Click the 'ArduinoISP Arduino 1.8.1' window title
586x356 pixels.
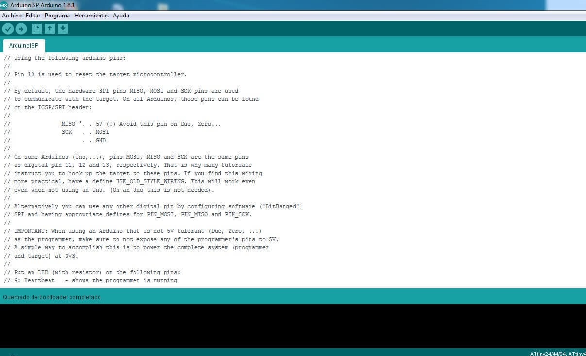coord(43,5)
